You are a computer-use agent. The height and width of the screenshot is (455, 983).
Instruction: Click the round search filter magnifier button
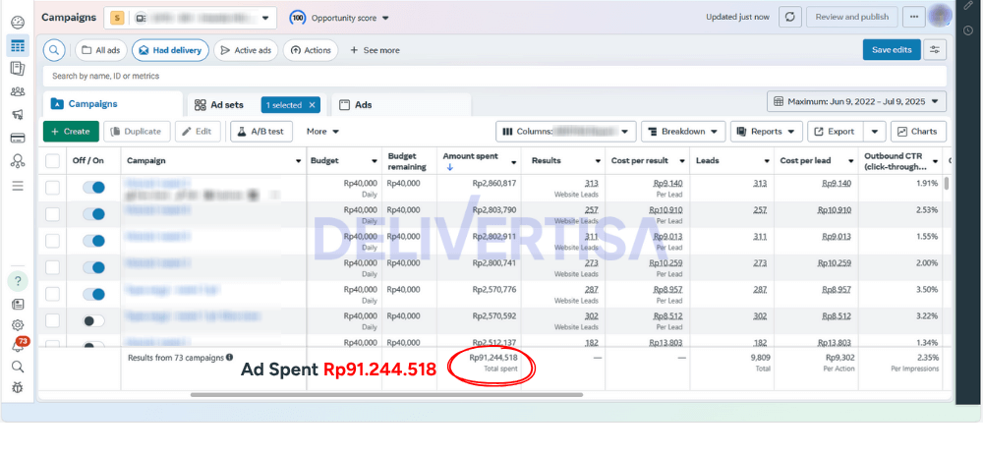click(54, 50)
